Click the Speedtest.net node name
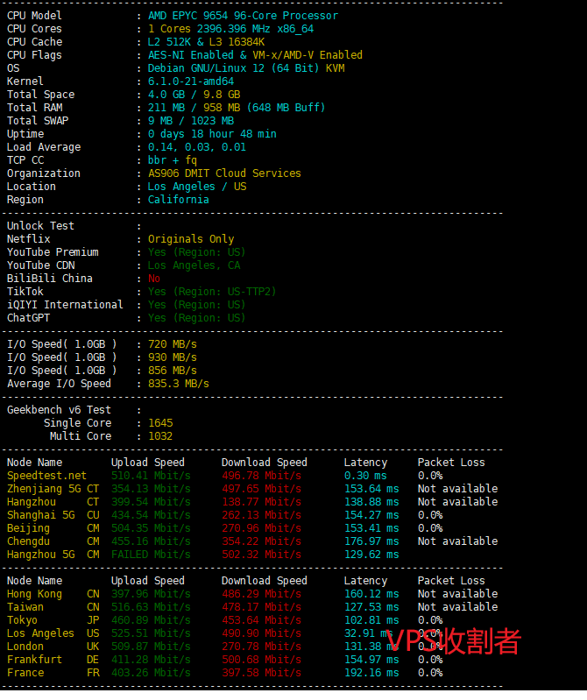 click(x=46, y=476)
